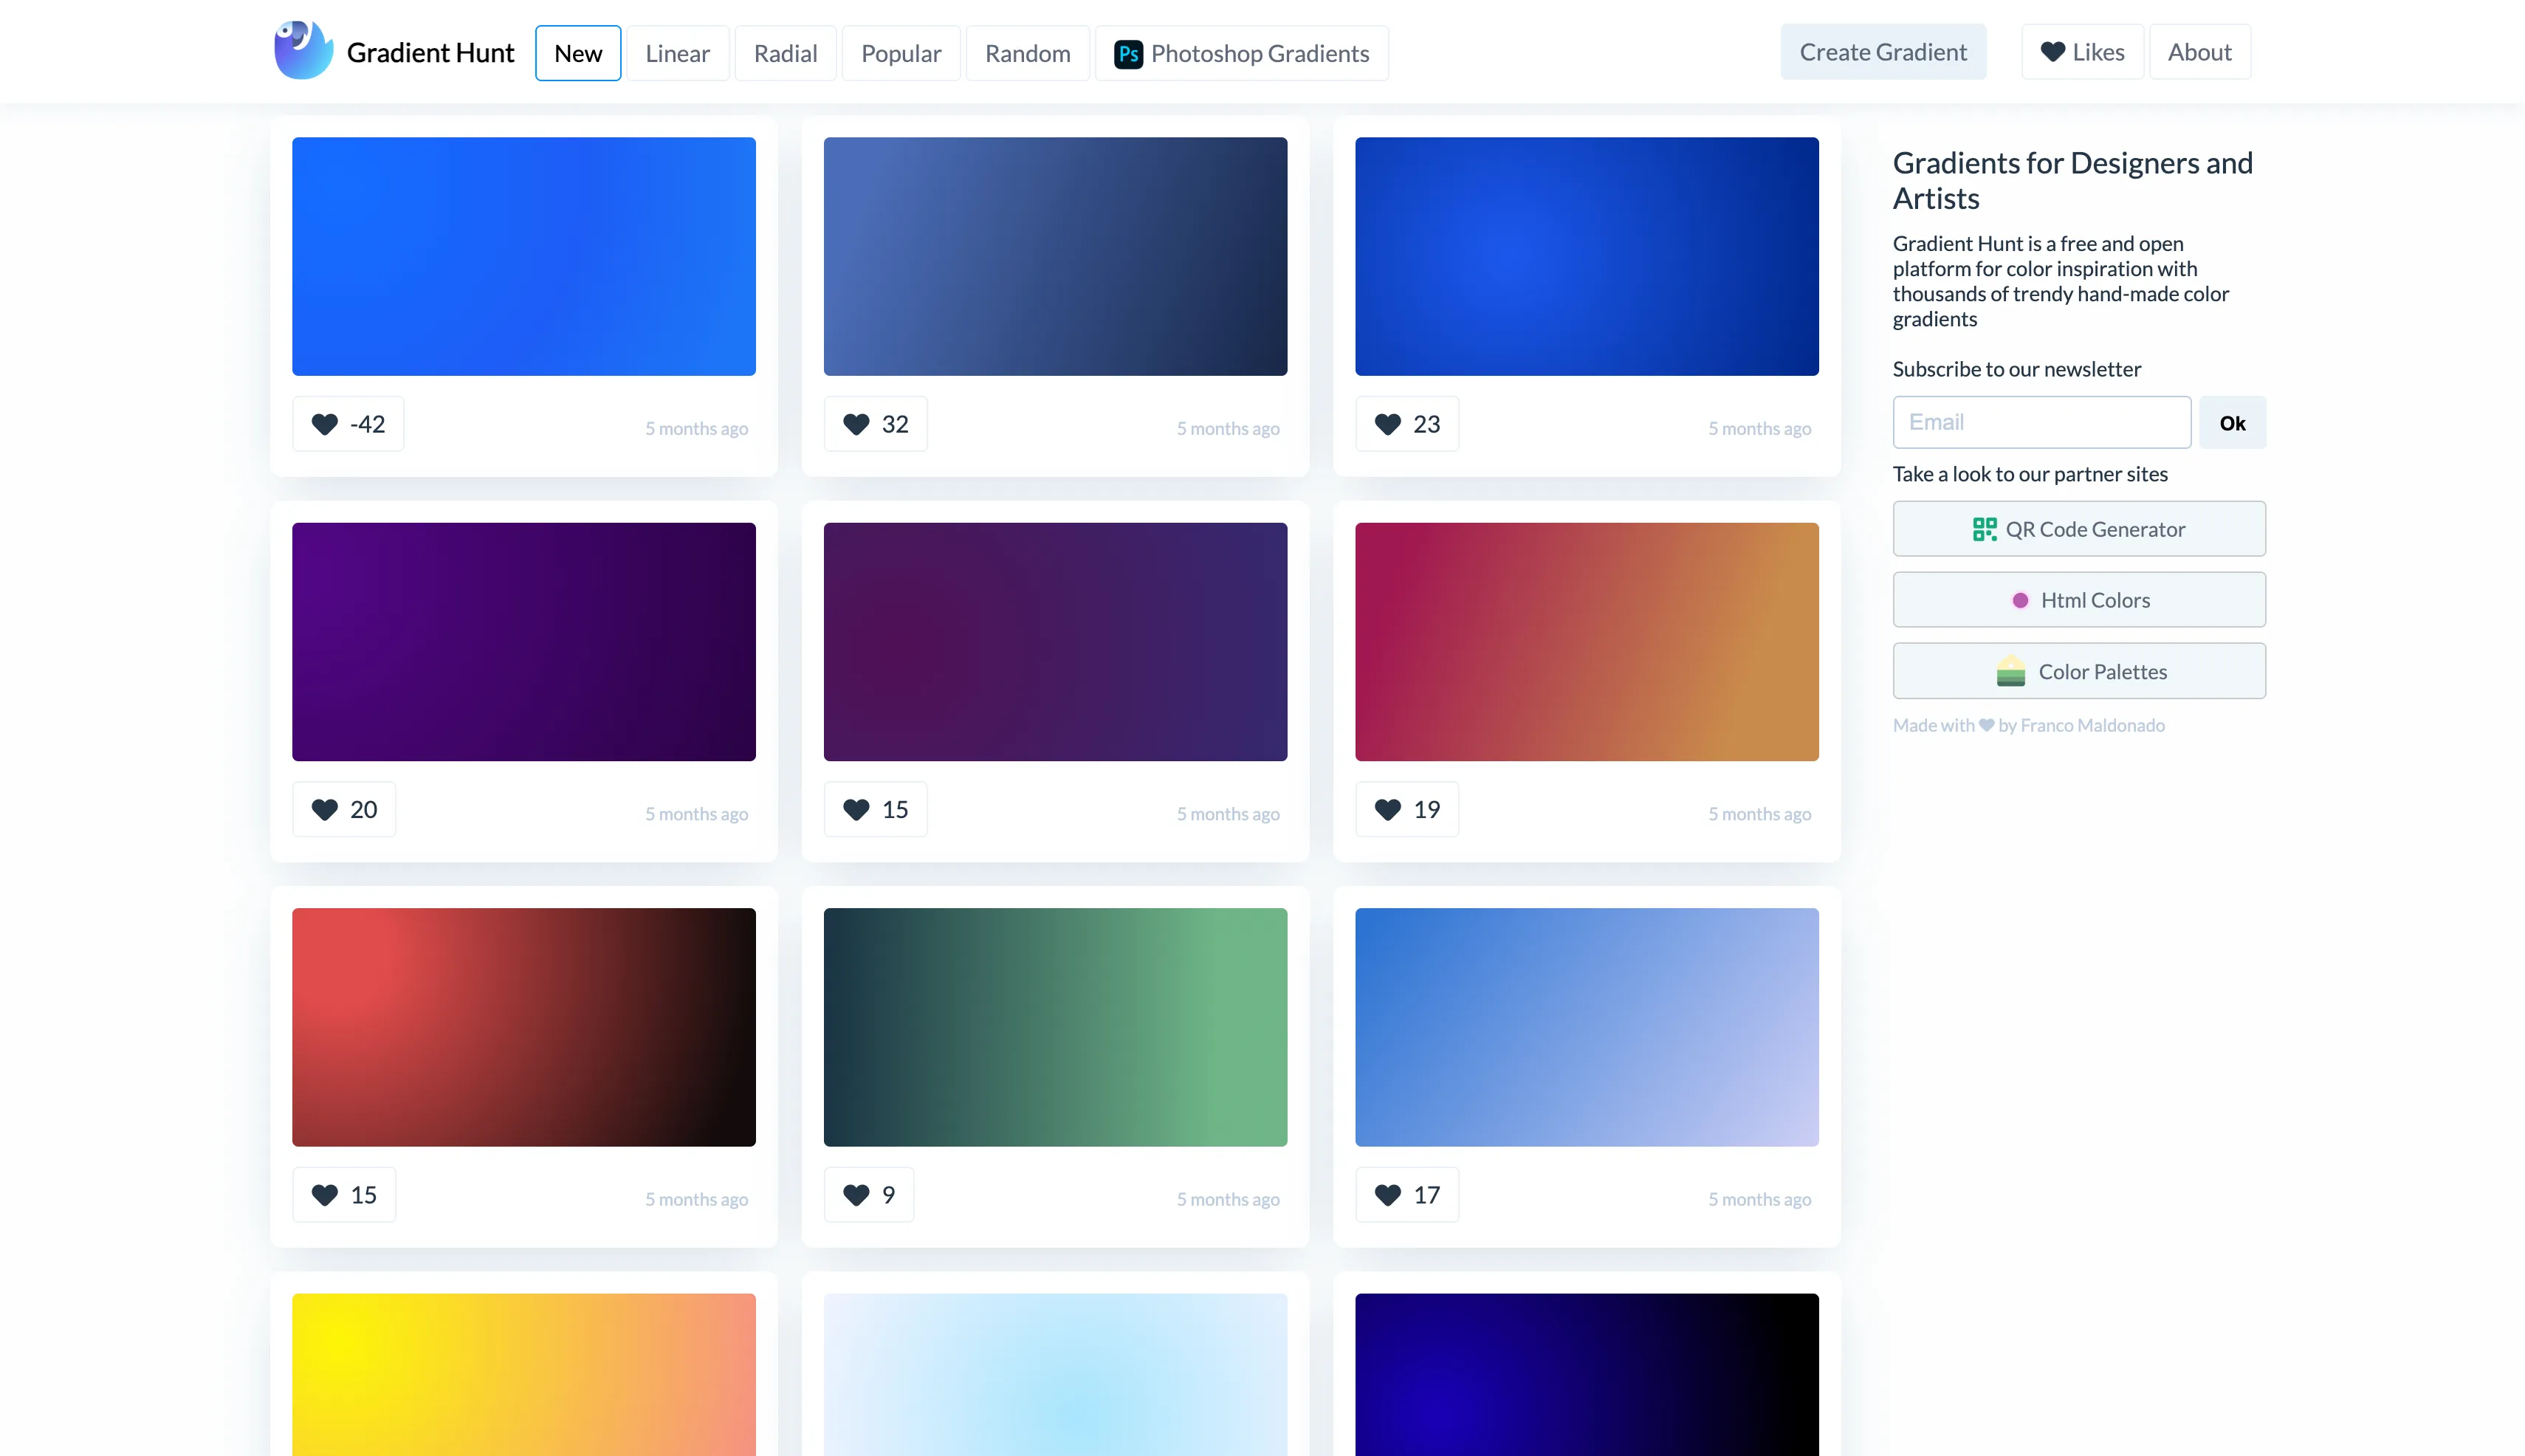
Task: Submit newsletter with the Ok button
Action: click(2231, 423)
